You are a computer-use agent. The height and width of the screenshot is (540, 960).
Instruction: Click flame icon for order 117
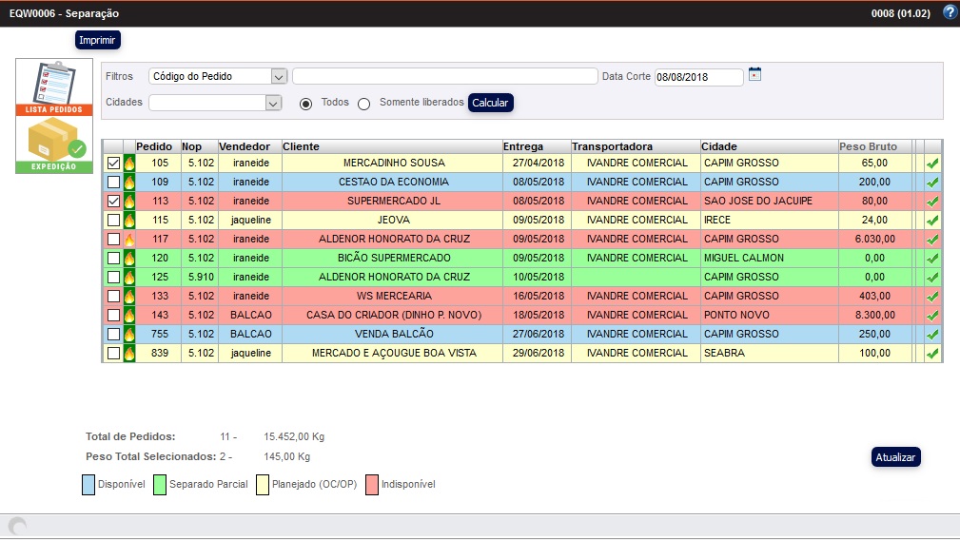(129, 240)
